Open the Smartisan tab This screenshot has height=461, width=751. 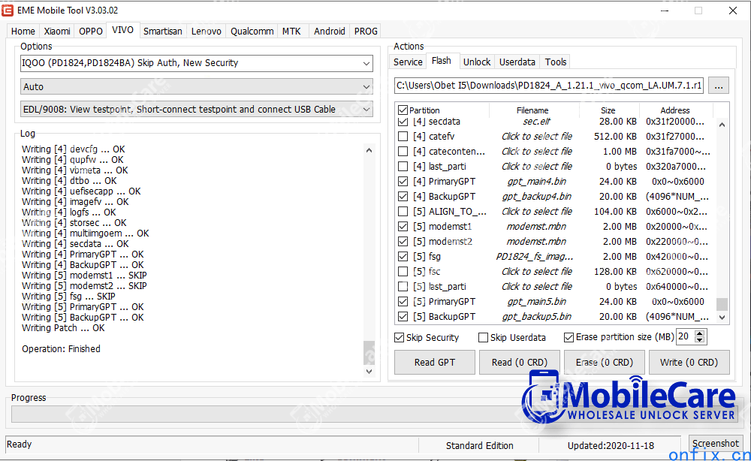163,31
